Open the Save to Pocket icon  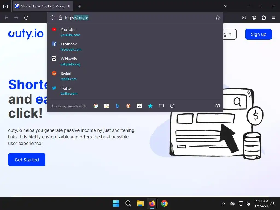click(x=244, y=17)
